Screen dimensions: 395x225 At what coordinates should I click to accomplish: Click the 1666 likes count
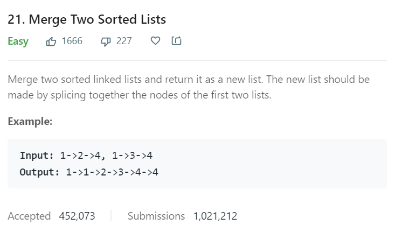72,41
